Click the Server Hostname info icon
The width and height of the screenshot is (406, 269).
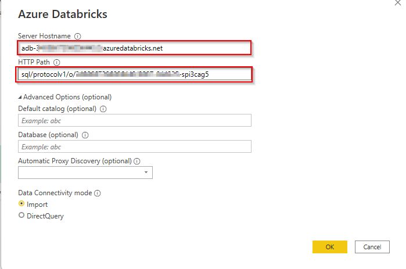click(78, 36)
